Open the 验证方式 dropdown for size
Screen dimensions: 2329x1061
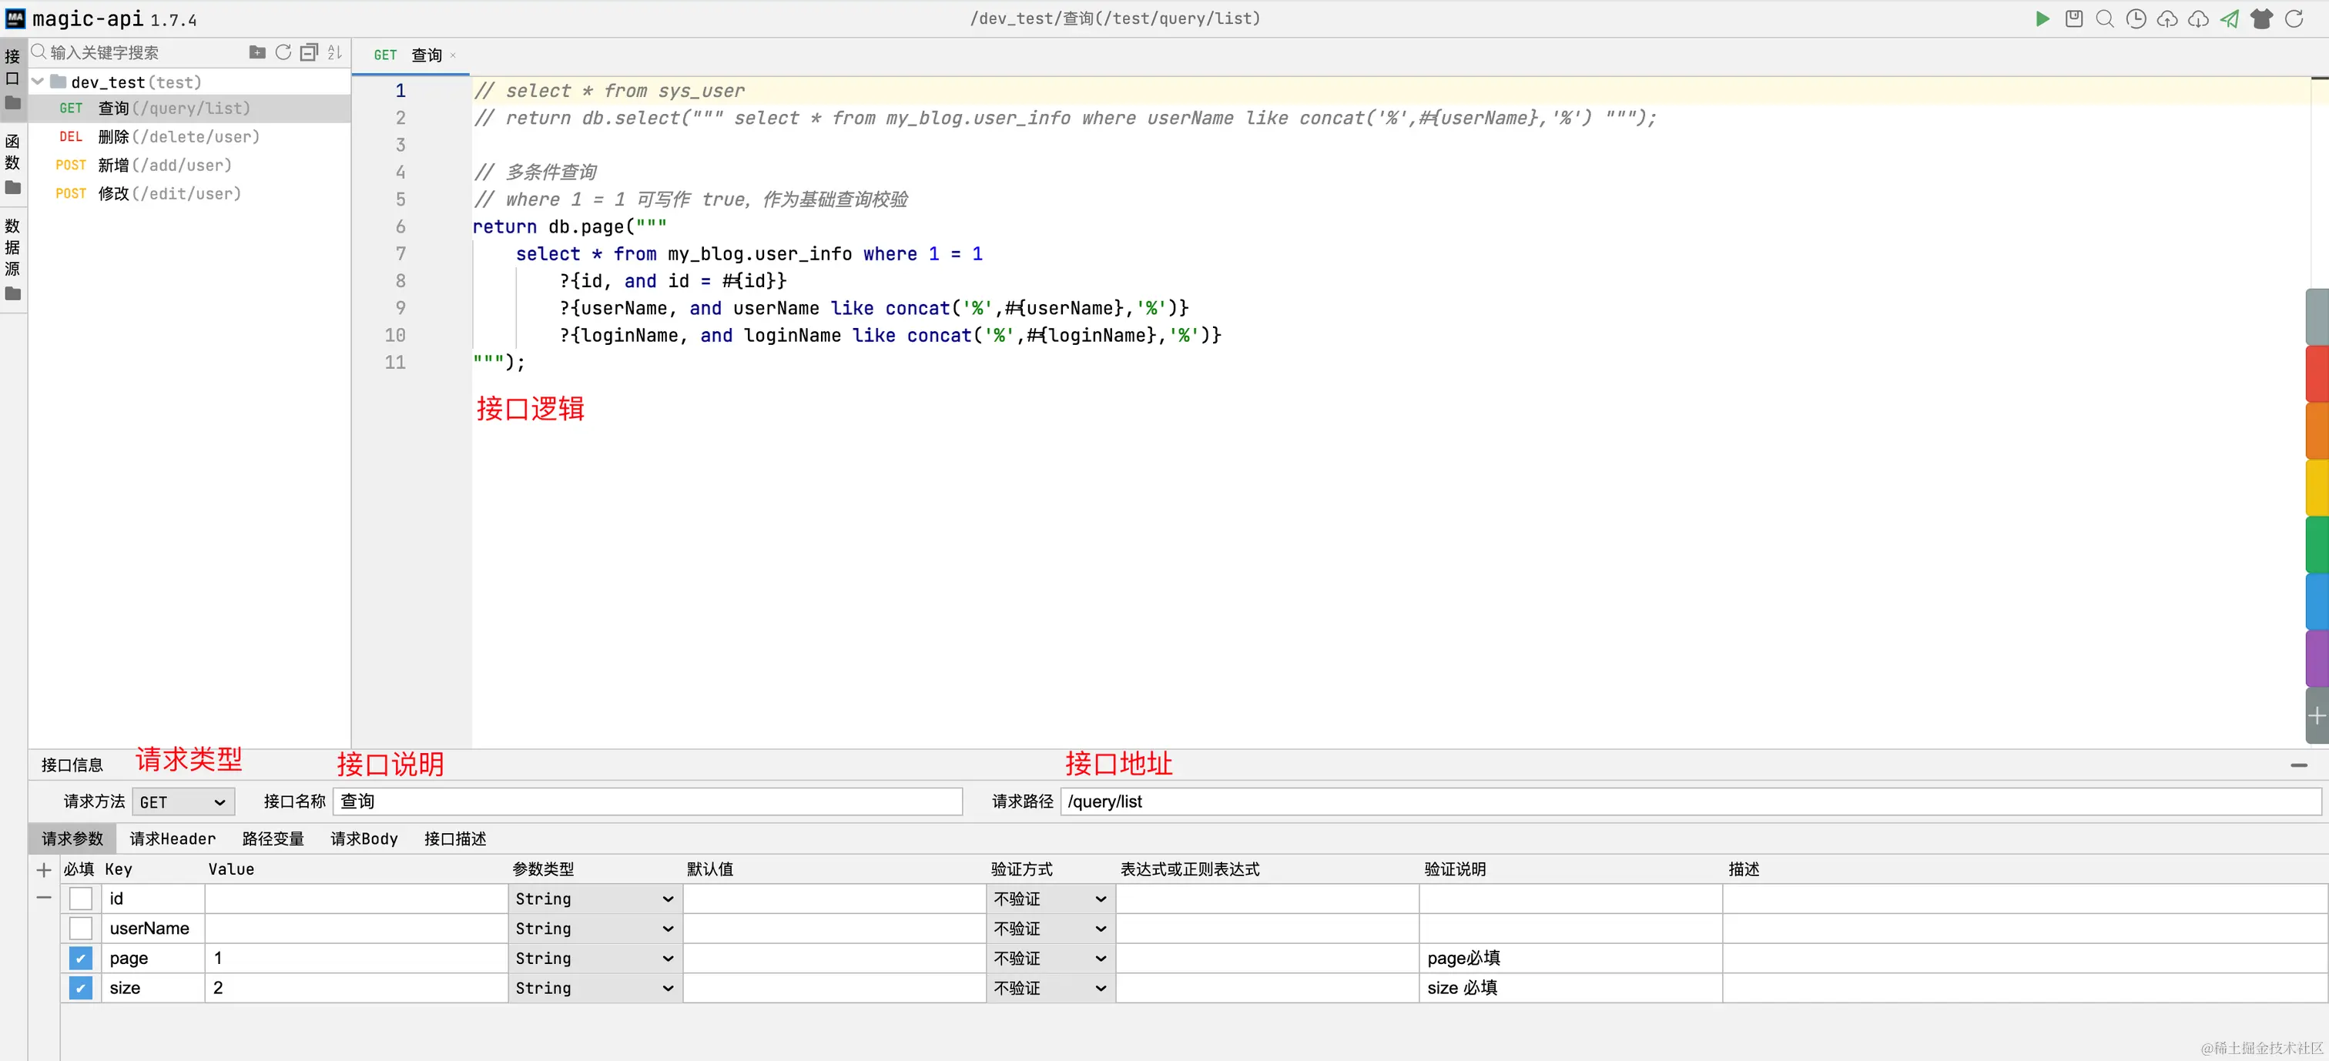point(1051,988)
